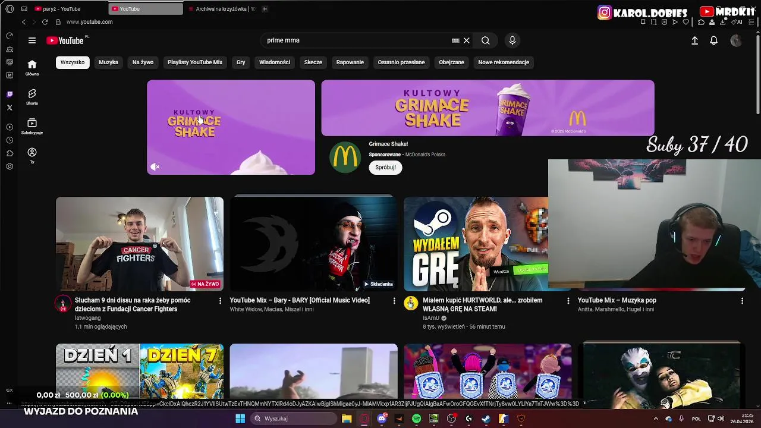
Task: Open browser downloads icon
Action: [722, 22]
